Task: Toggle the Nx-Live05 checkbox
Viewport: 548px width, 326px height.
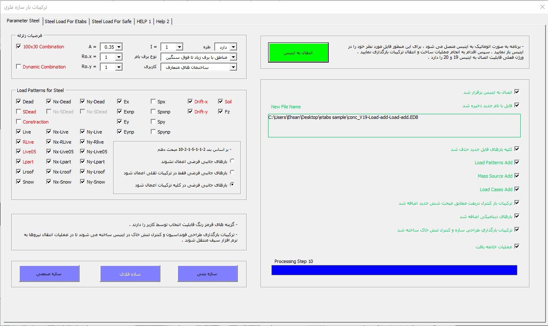Action: (48, 152)
